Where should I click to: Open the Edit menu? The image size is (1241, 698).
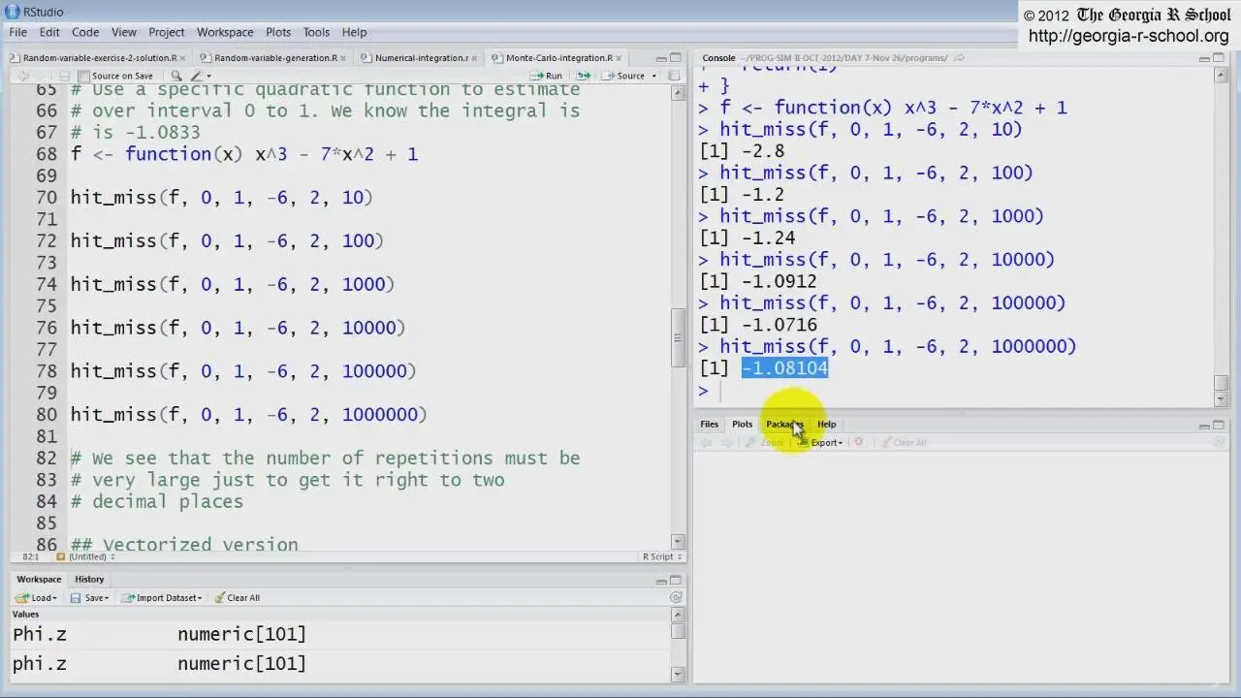(49, 32)
